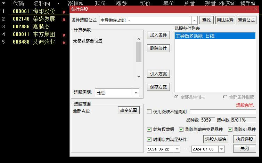Toggle 使用涨跌不定周期 checkbox
The height and width of the screenshot is (163, 262).
[x=149, y=111]
